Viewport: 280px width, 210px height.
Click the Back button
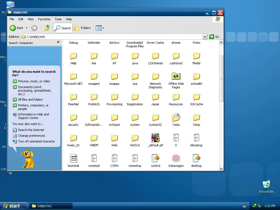tap(17, 28)
